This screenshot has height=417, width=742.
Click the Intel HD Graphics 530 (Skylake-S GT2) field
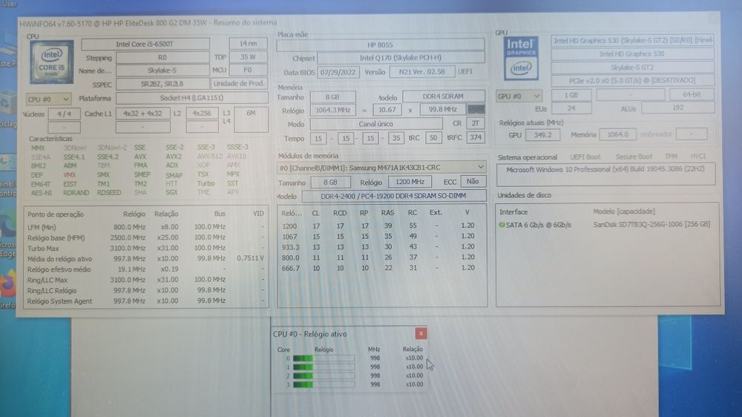pyautogui.click(x=632, y=41)
